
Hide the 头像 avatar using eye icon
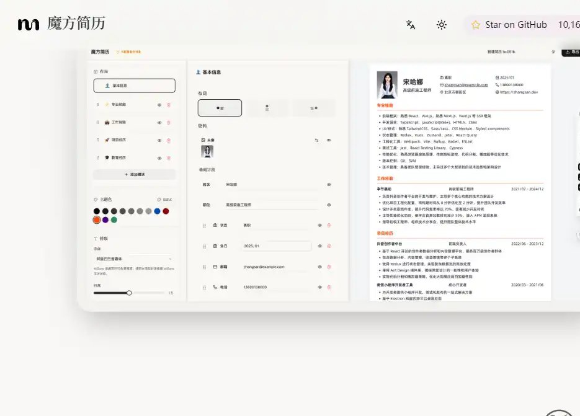click(329, 140)
